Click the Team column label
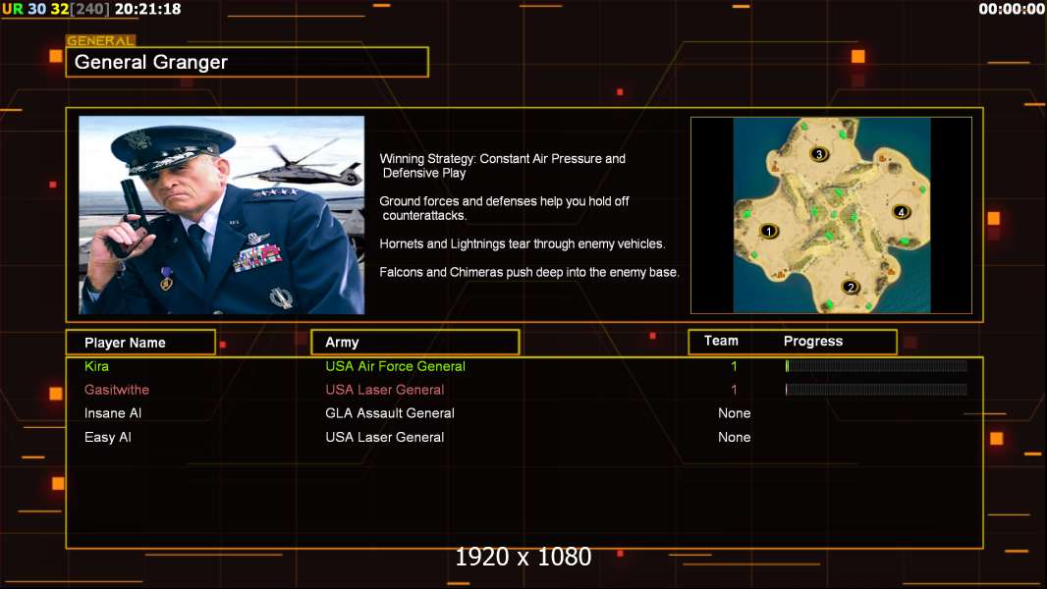1047x589 pixels. 721,341
